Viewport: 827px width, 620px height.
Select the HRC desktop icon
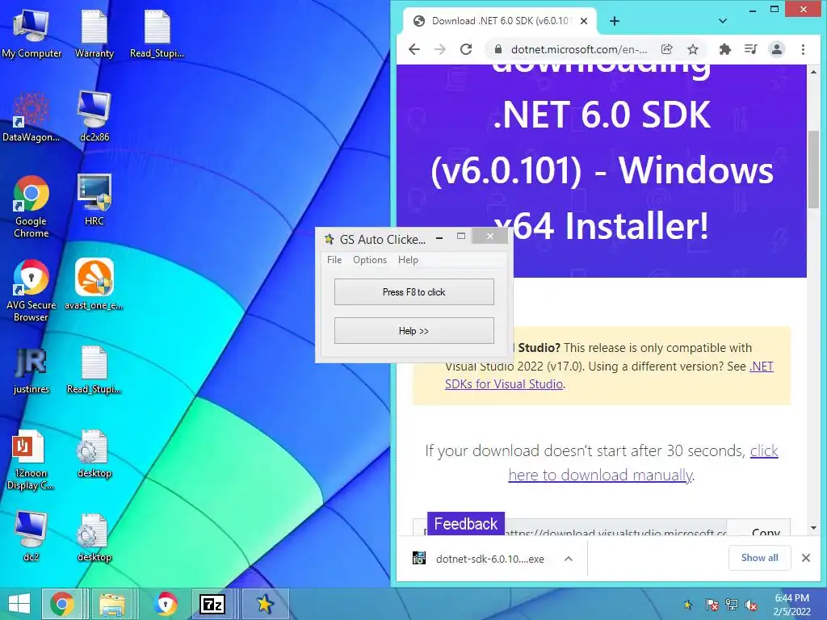pyautogui.click(x=94, y=200)
